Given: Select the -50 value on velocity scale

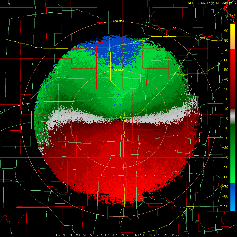Looking at the screenshot, I should click(225, 167).
